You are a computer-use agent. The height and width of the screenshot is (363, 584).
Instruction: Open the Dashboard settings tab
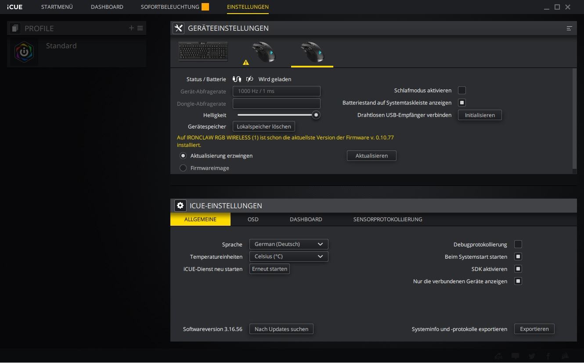click(x=306, y=219)
